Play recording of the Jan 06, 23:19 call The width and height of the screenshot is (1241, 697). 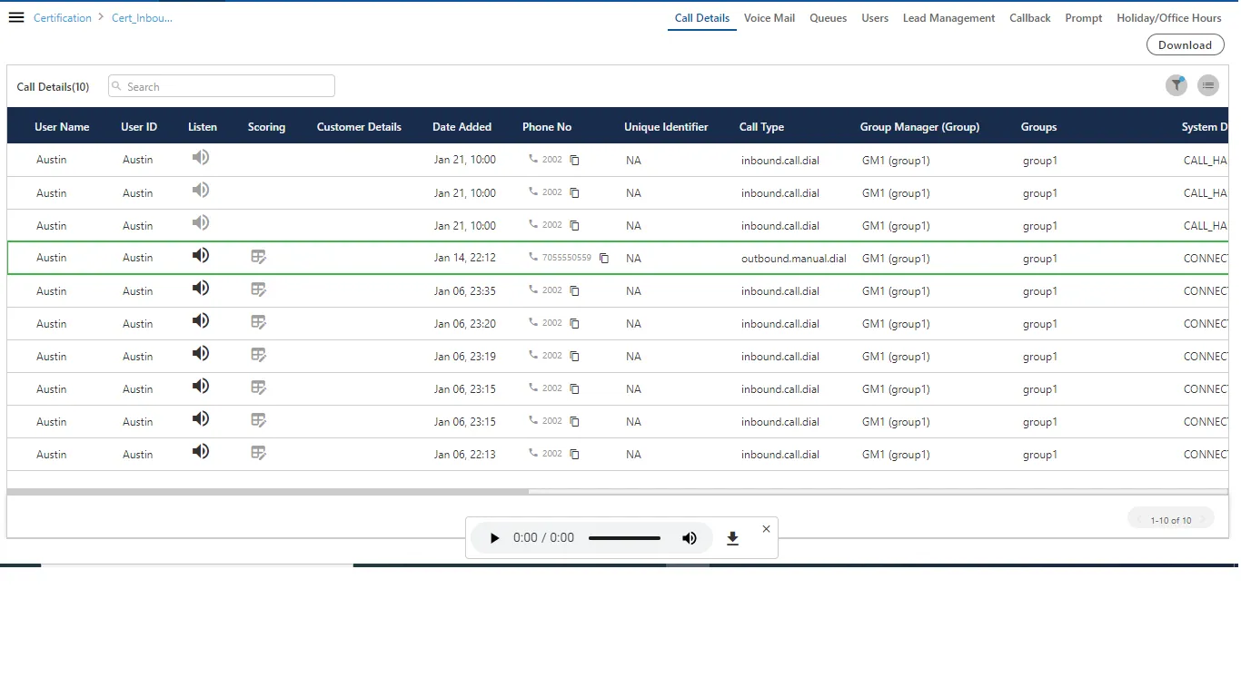click(201, 354)
